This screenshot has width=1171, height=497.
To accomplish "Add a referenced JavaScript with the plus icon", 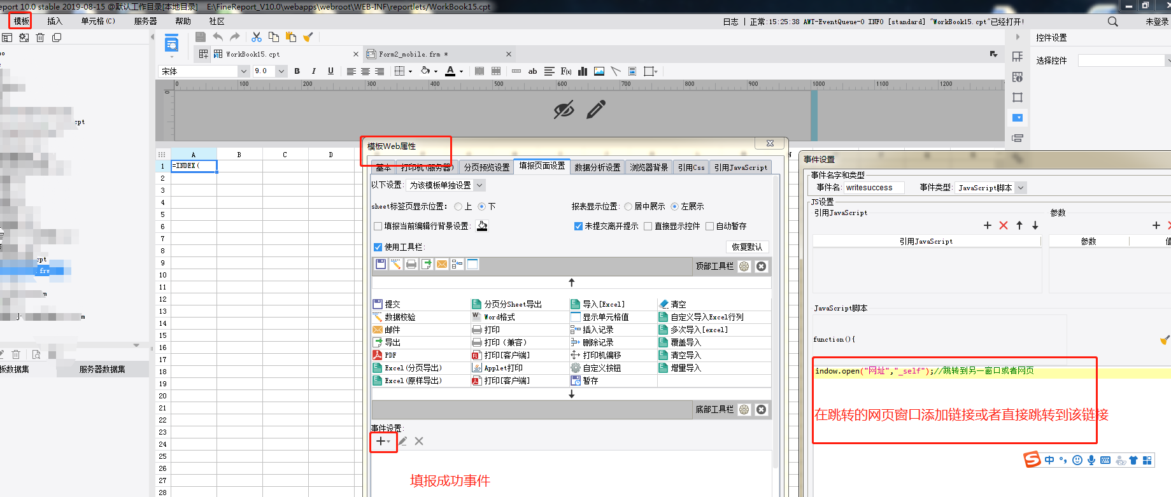I will coord(988,225).
